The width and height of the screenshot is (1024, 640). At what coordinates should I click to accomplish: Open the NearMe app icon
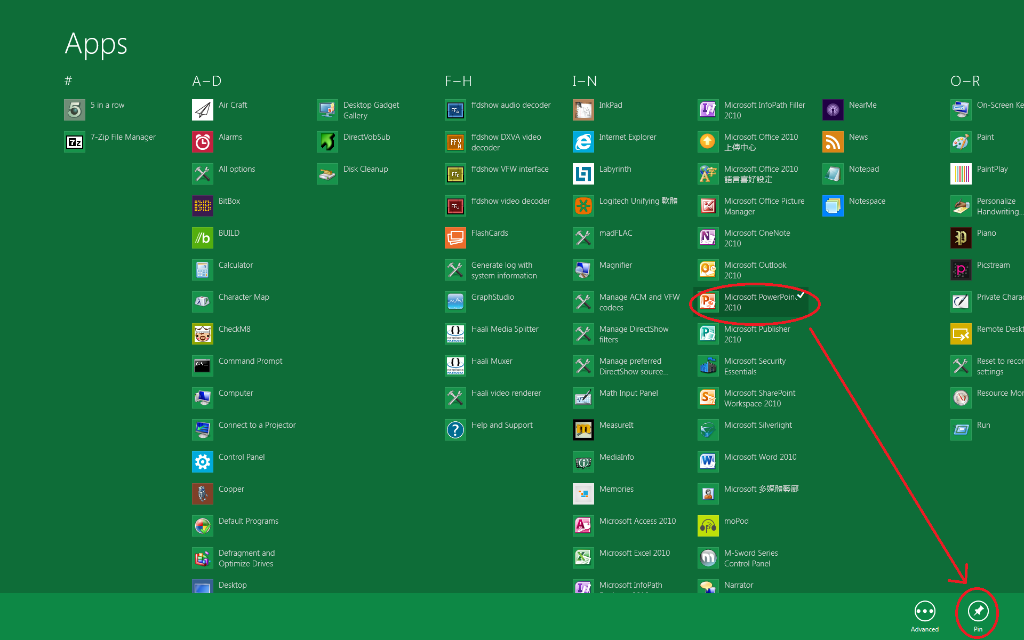pyautogui.click(x=833, y=110)
